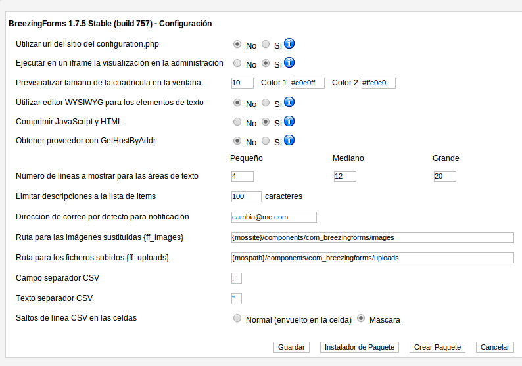Click the Guardar button

pos(292,347)
